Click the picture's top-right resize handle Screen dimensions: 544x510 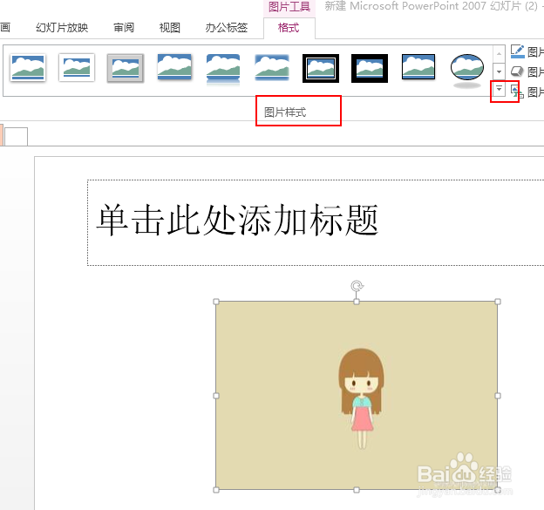pos(498,302)
